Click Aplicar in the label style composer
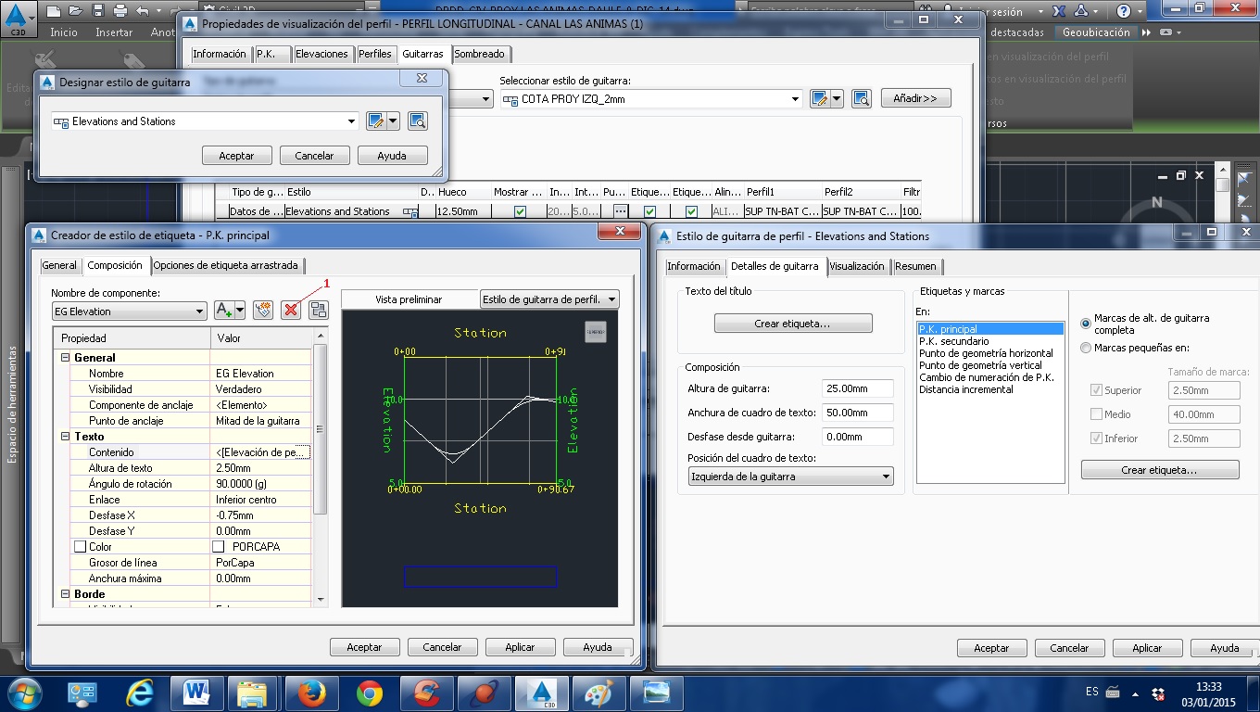1260x712 pixels. 520,647
